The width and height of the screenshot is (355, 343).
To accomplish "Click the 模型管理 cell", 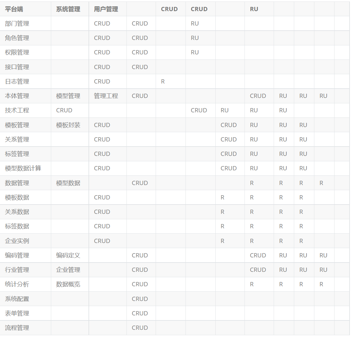I will pos(68,96).
